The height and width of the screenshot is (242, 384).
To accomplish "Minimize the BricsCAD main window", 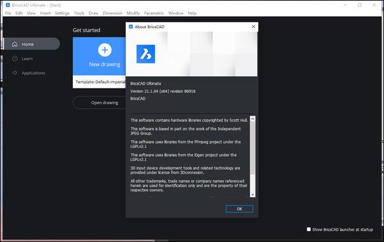I will point(346,5).
